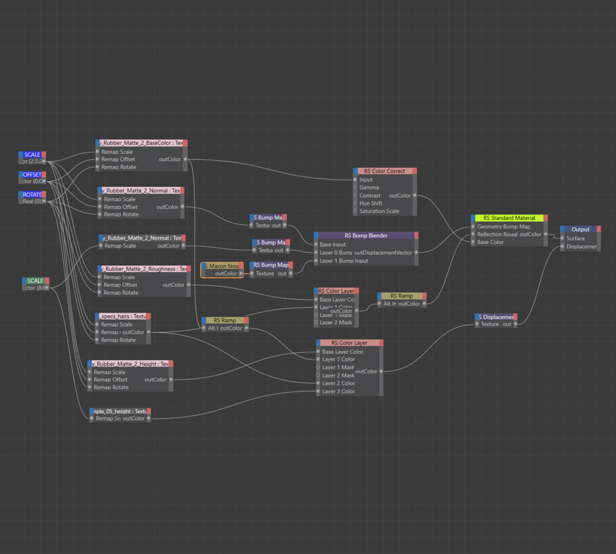
Task: Click output port of the green SCALE node
Action: (x=47, y=287)
